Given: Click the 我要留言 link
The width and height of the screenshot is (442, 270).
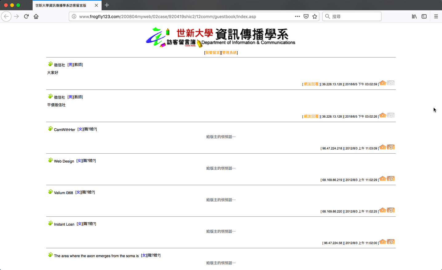Looking at the screenshot, I should (x=213, y=53).
